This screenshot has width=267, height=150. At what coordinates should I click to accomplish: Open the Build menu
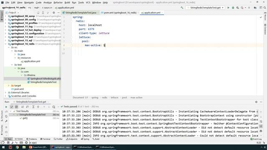pyautogui.click(x=67, y=2)
